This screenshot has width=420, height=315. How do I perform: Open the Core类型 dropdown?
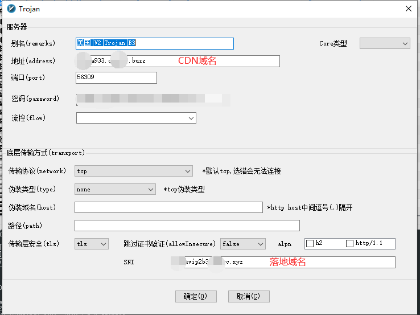(385, 43)
